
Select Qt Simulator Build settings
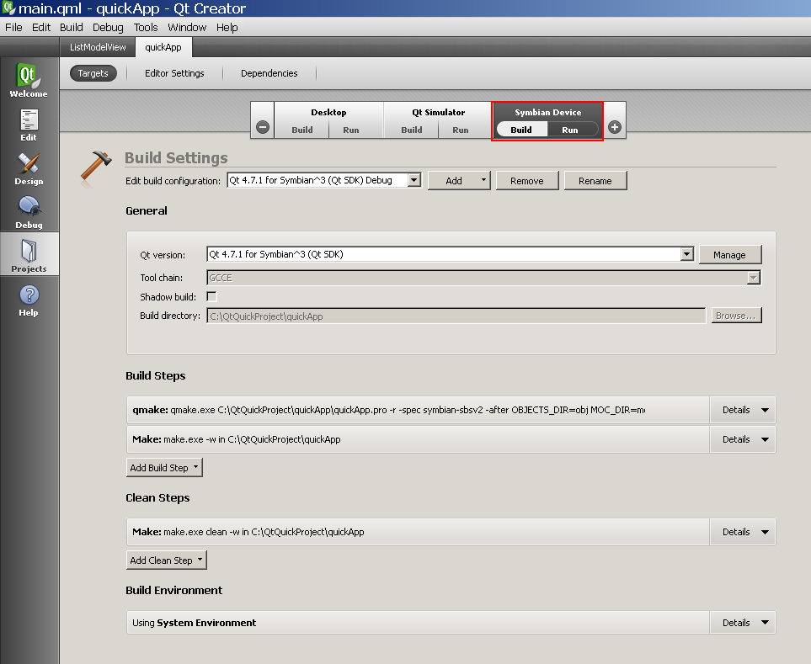coord(412,130)
